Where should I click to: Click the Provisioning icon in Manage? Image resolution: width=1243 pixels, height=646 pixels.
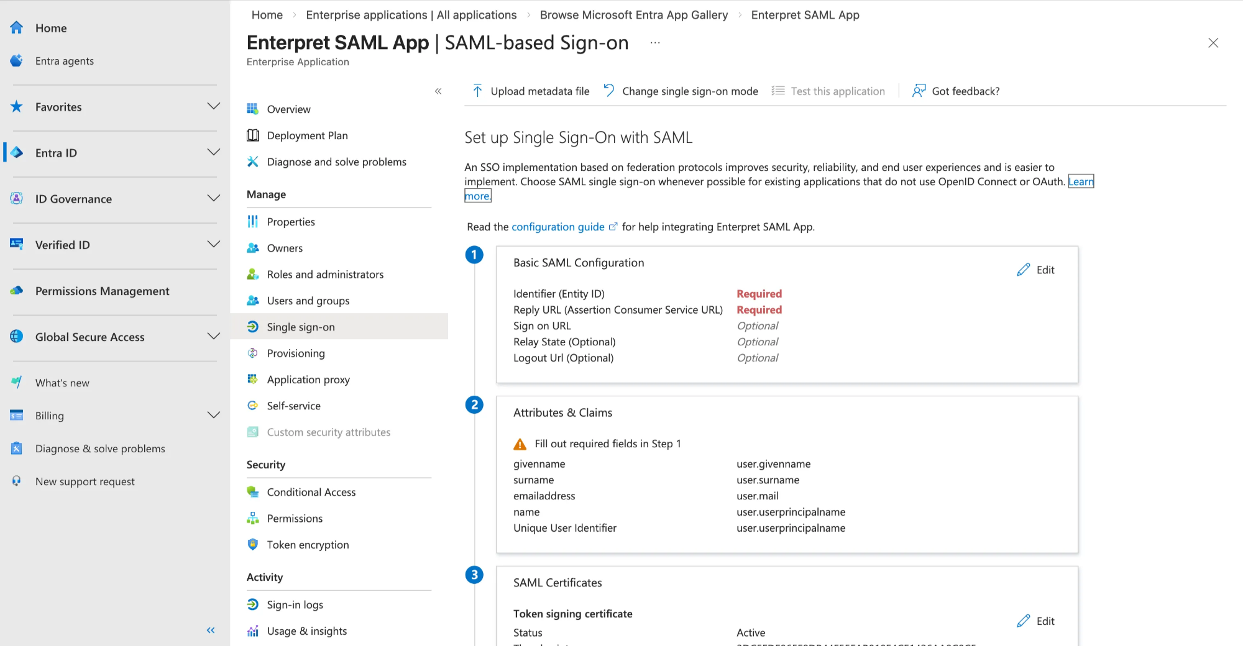click(x=253, y=353)
